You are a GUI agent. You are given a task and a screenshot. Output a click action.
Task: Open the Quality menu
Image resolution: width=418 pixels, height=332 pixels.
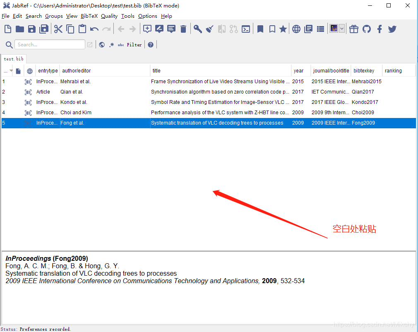click(109, 16)
